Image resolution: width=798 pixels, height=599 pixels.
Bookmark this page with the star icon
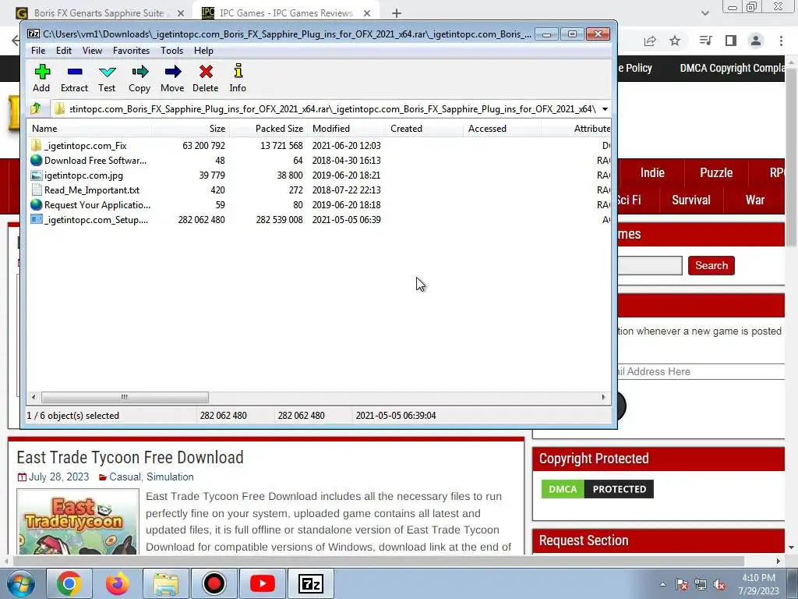click(675, 41)
